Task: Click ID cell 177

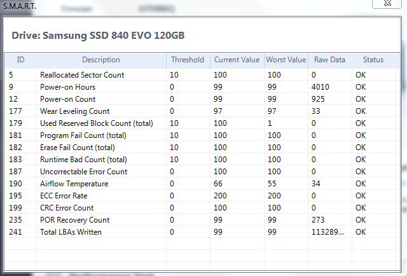Action: [15, 111]
